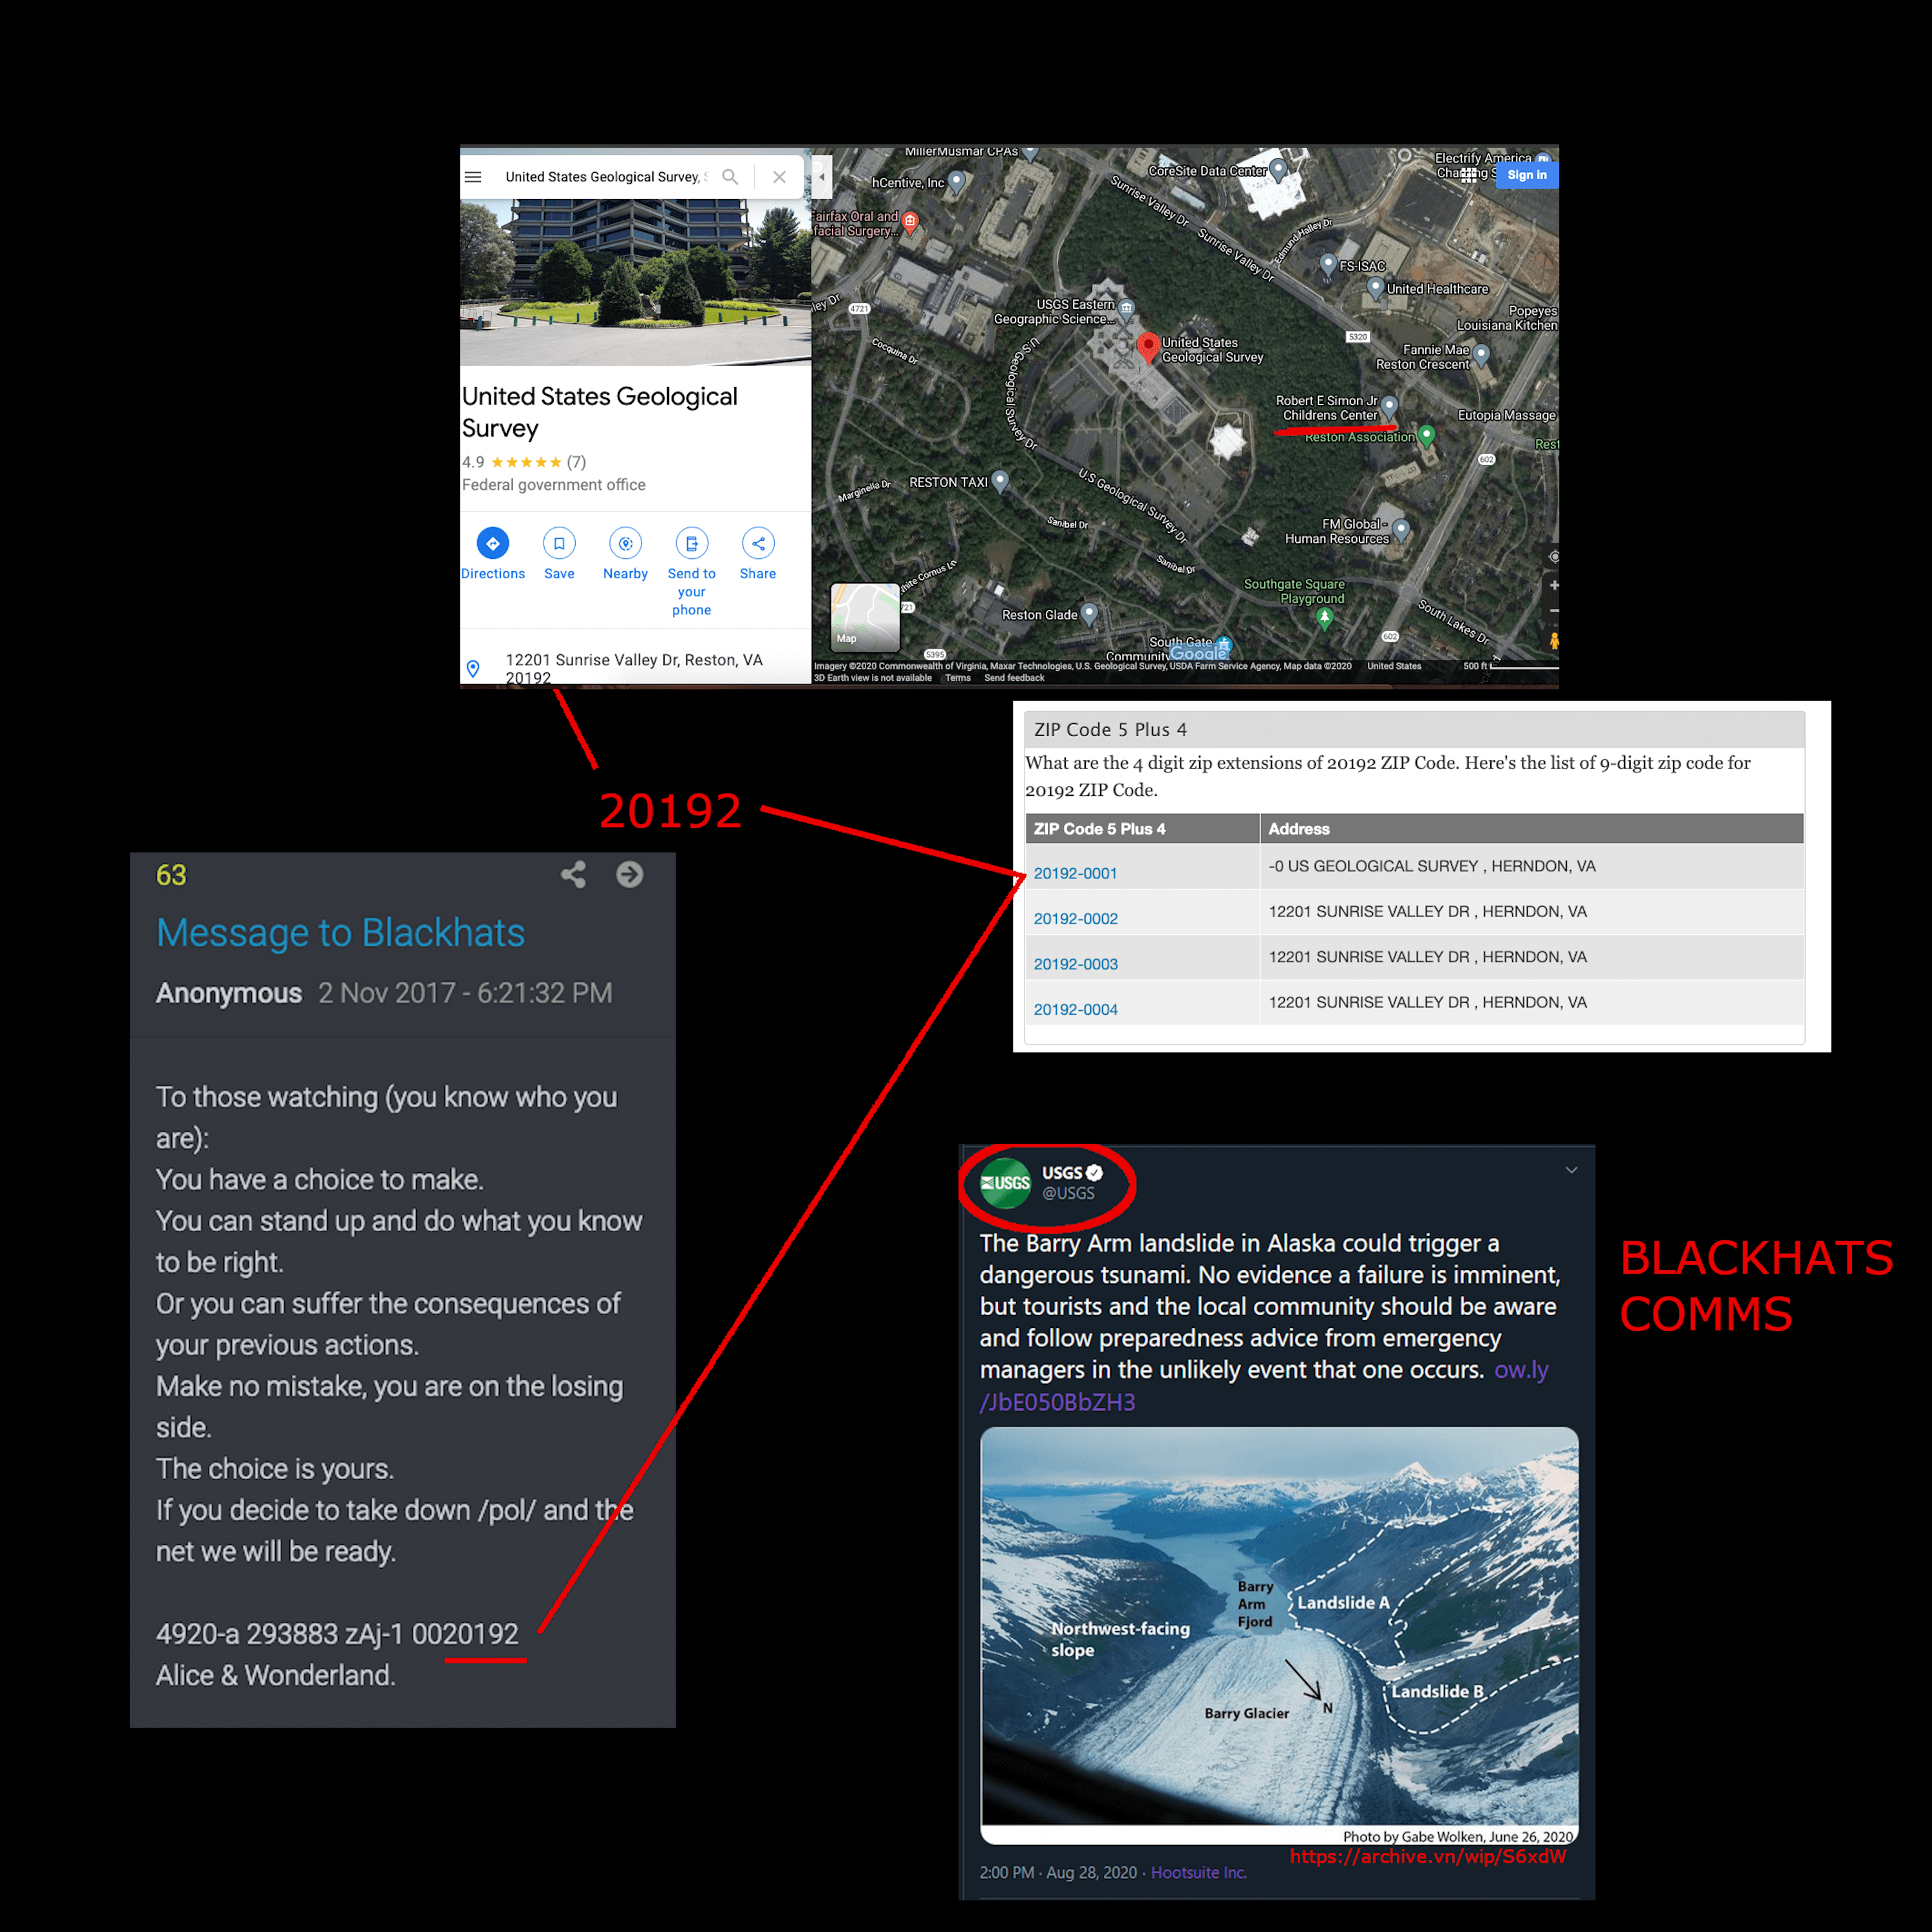Click the Directions icon button

pos(492,543)
